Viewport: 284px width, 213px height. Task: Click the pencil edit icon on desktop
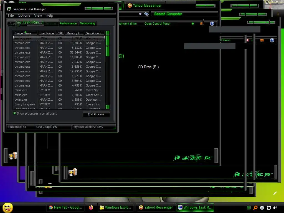pyautogui.click(x=275, y=193)
